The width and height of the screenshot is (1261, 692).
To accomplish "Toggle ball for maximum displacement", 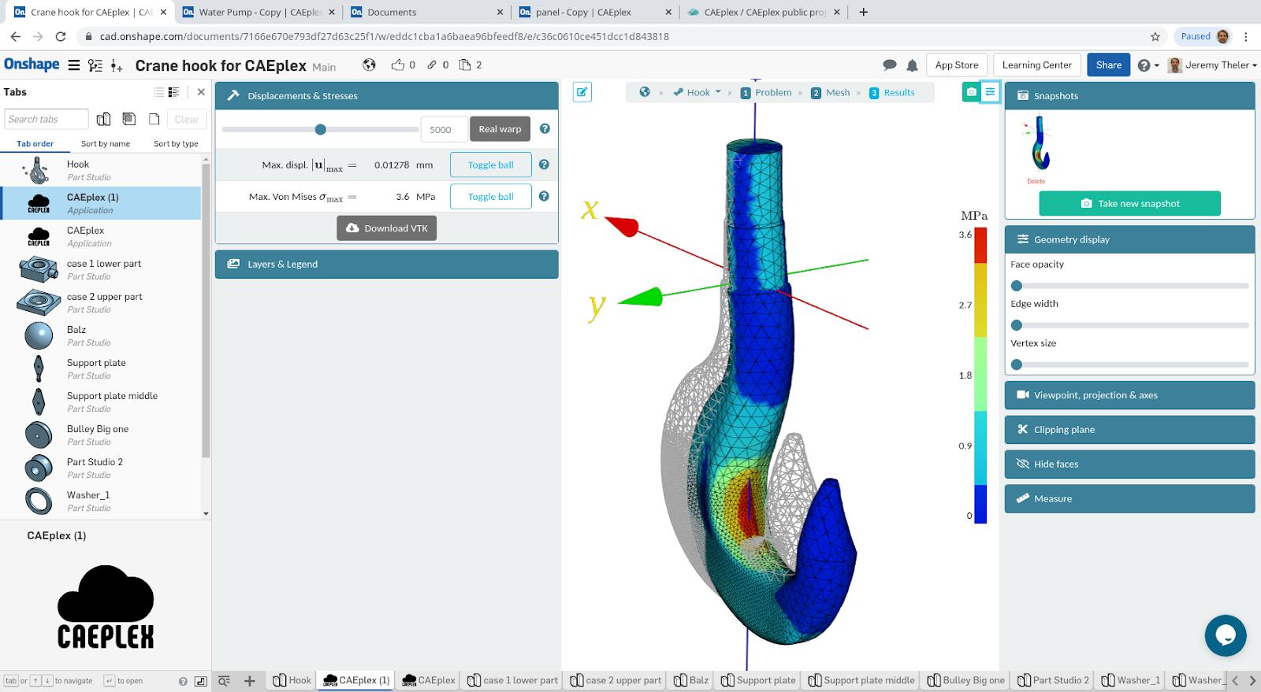I will [490, 165].
